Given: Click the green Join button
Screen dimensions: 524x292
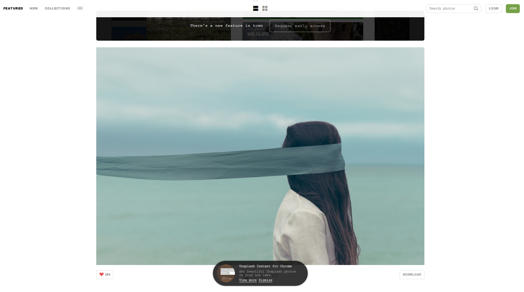Looking at the screenshot, I should coord(513,9).
